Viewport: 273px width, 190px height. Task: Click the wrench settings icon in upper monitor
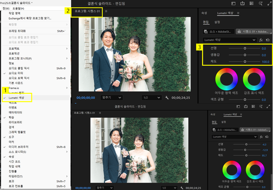coord(167,98)
